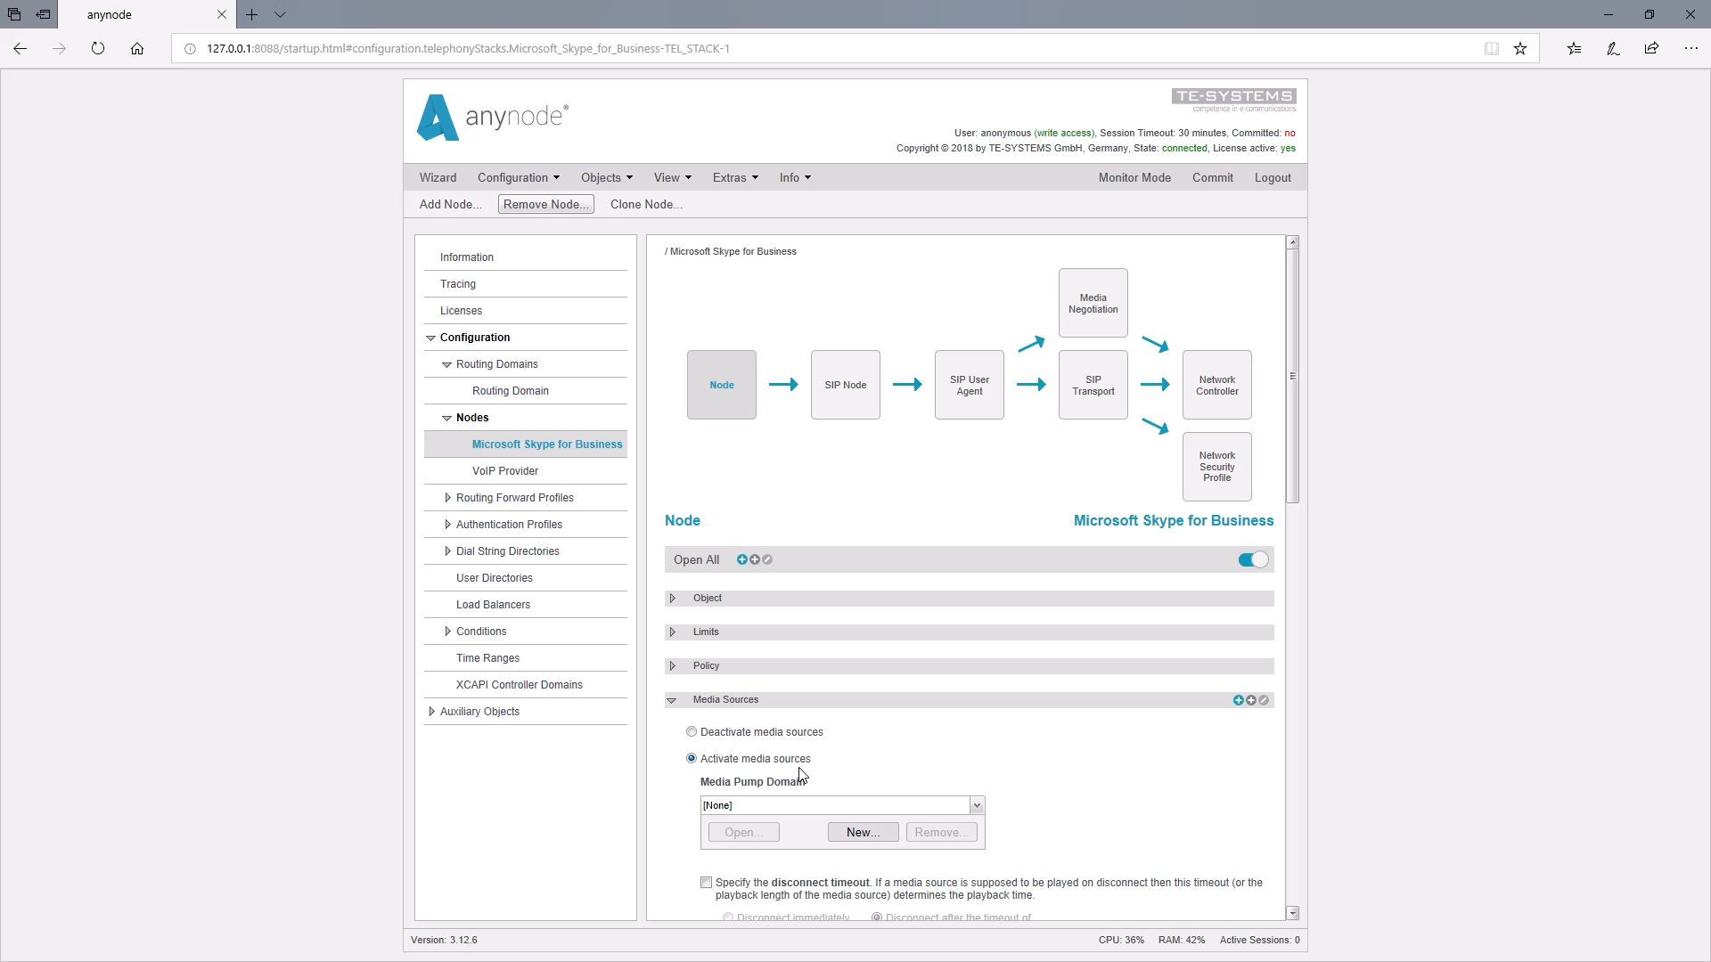Open the reading view icon
The width and height of the screenshot is (1711, 962).
click(x=1491, y=49)
